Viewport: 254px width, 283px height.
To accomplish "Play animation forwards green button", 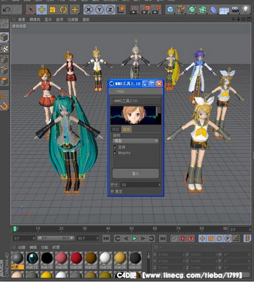I will [134, 239].
